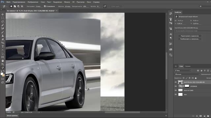This screenshot has height=118, width=211.
Task: Click the foreground color swatch
Action: [2, 74]
